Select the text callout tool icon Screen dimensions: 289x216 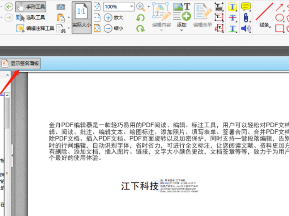(219, 28)
